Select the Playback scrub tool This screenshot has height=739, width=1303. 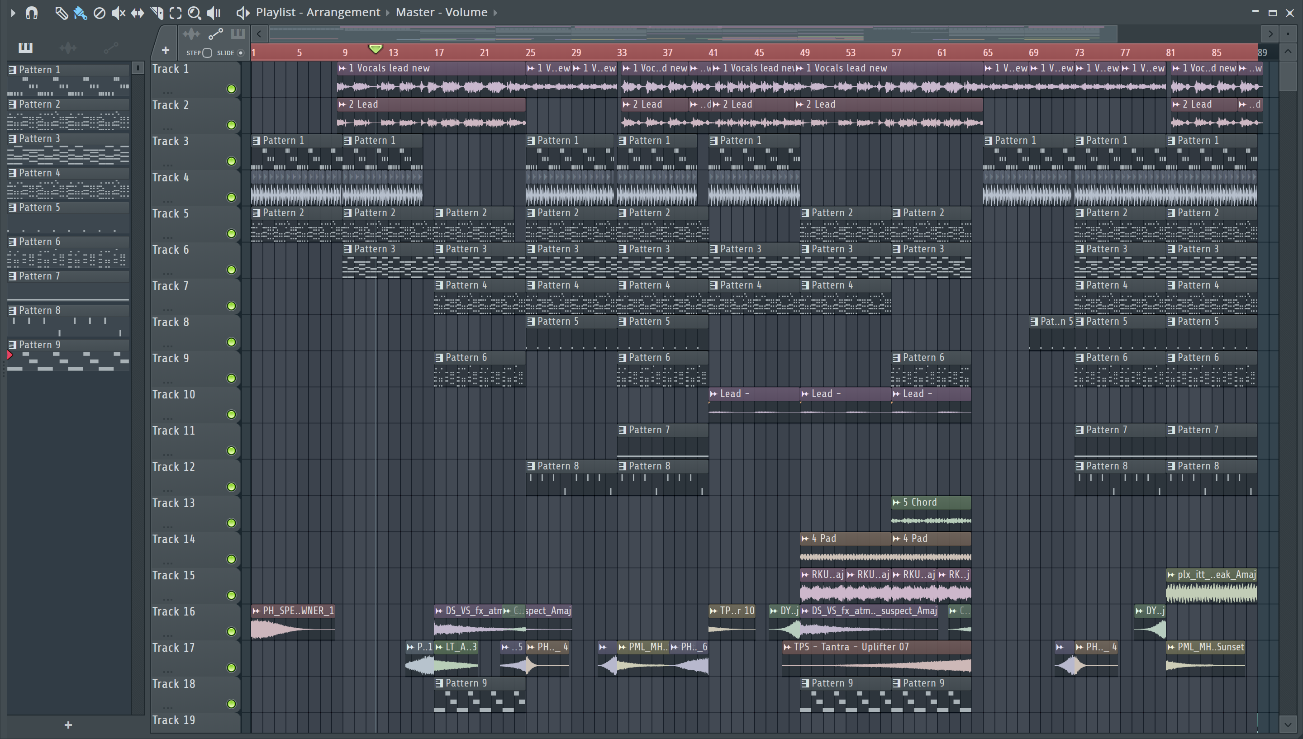(x=214, y=13)
